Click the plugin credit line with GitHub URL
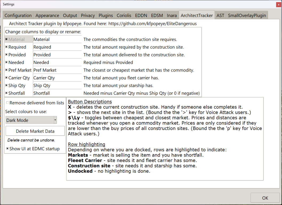Screen dimensions: 282x205 103,23
